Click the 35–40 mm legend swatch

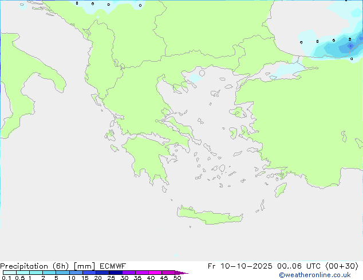142,273
